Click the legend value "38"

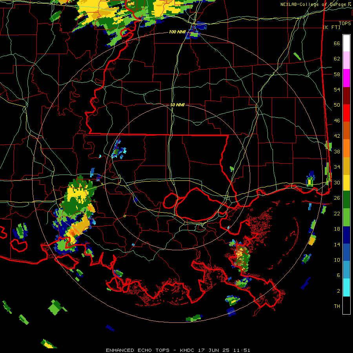click(x=337, y=151)
